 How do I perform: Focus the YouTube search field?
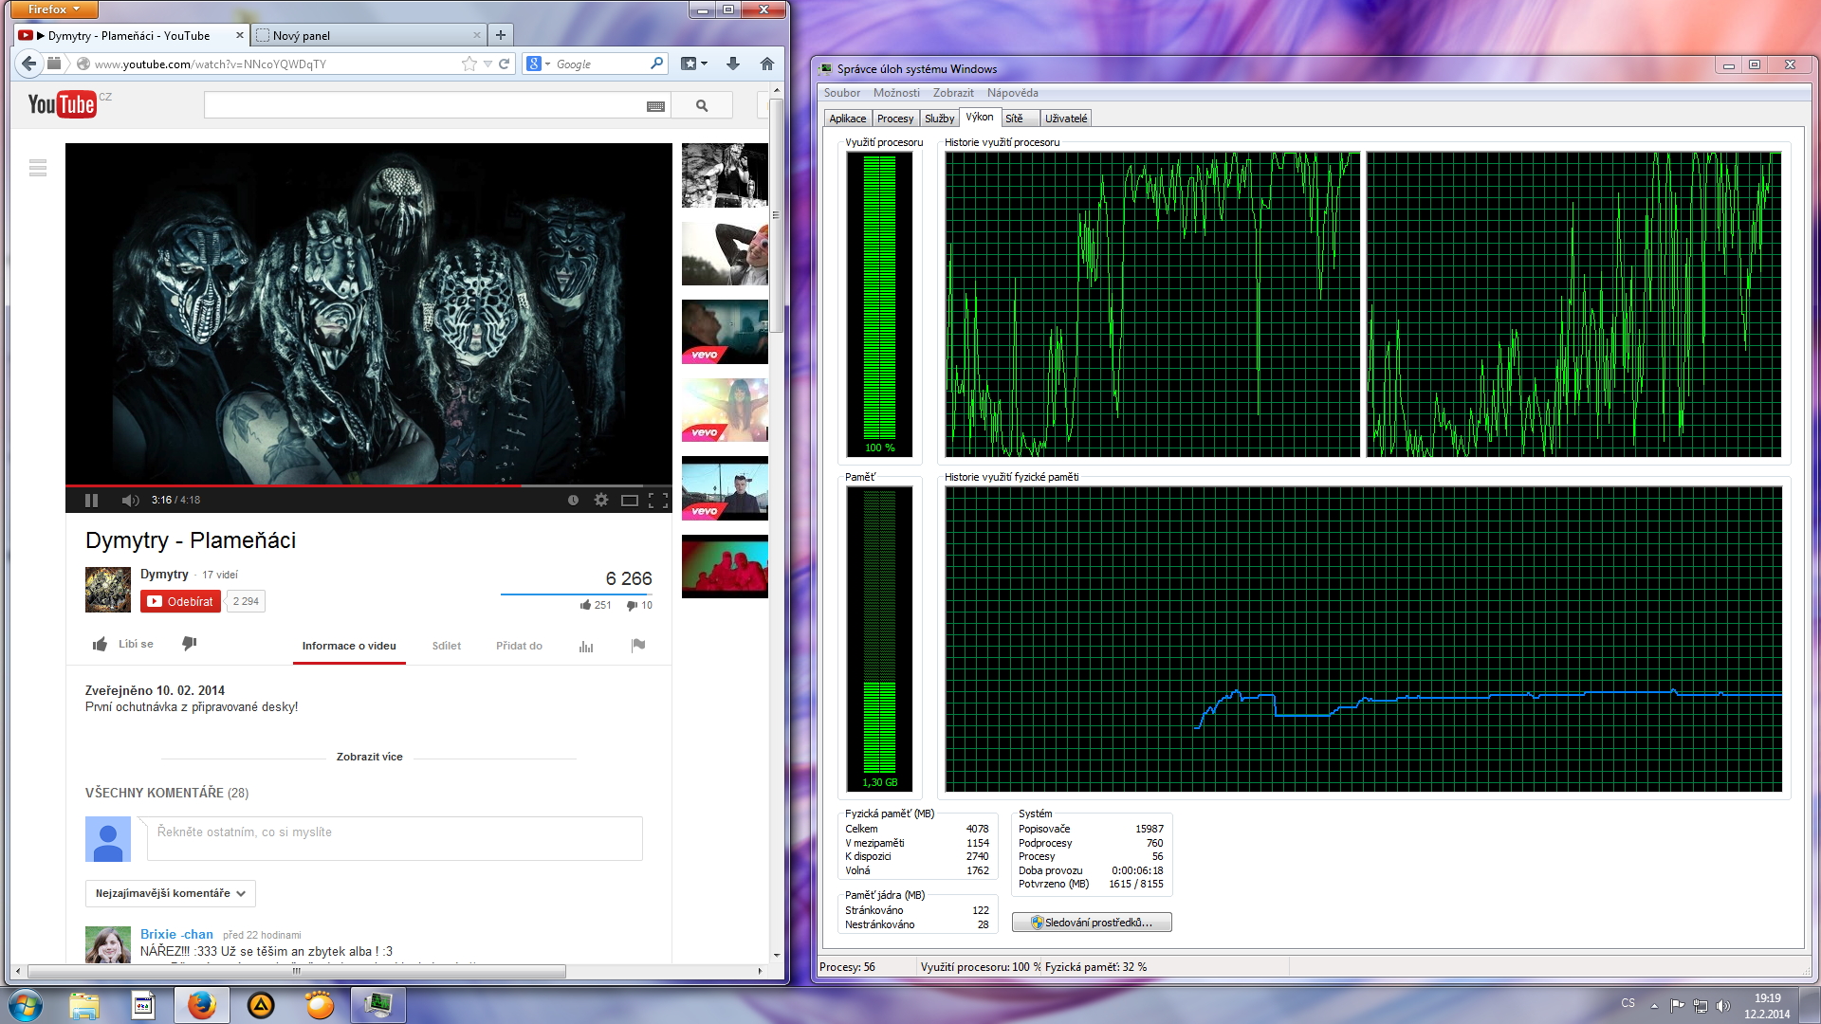424,105
